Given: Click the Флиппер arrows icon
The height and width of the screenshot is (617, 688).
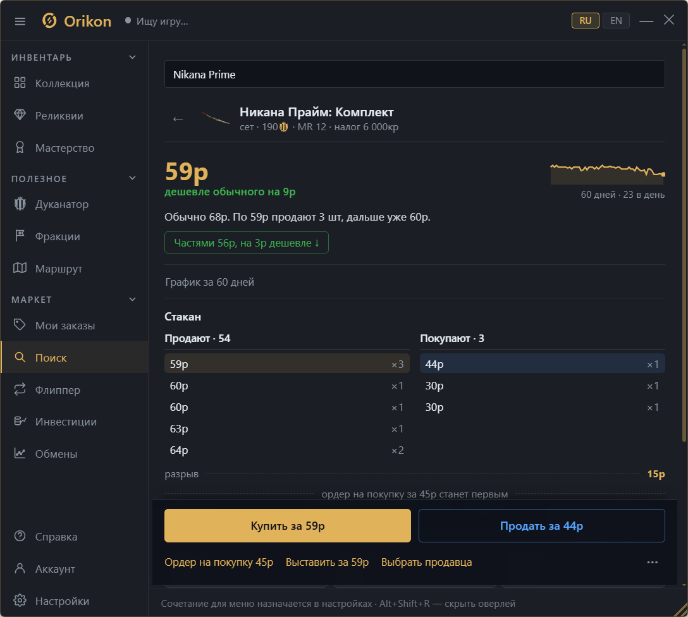Looking at the screenshot, I should pyautogui.click(x=20, y=389).
